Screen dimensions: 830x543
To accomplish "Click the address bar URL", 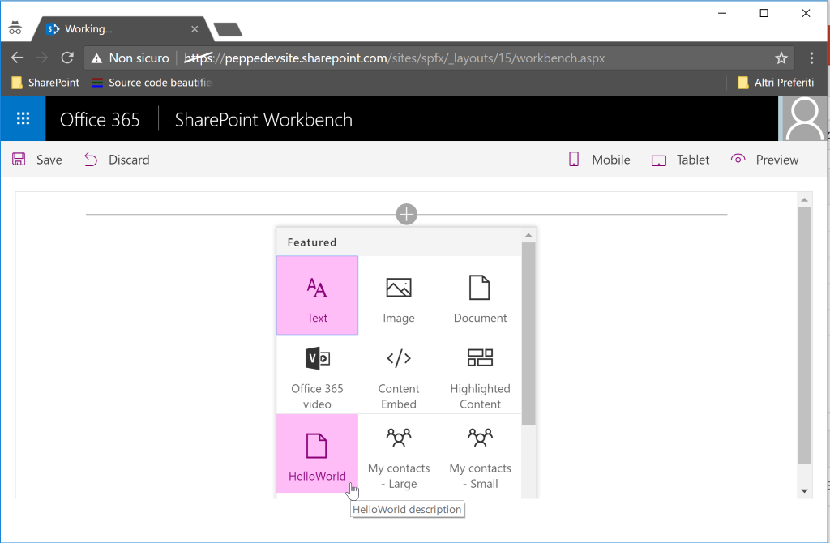I will (x=395, y=58).
